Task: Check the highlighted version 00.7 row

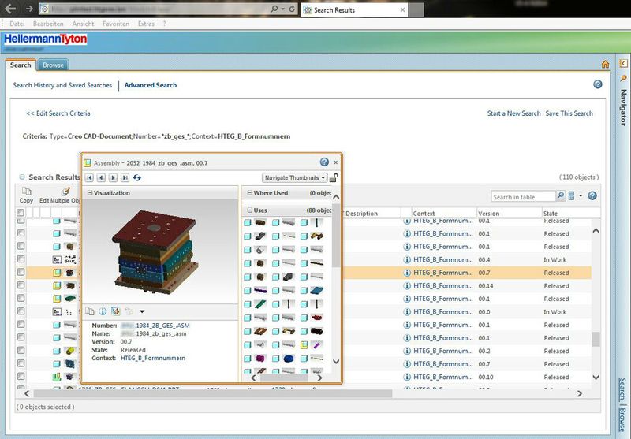Action: click(21, 272)
